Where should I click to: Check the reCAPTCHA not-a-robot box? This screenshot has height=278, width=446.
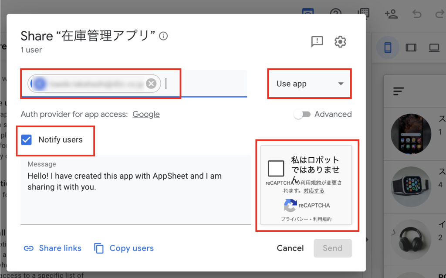pos(276,168)
